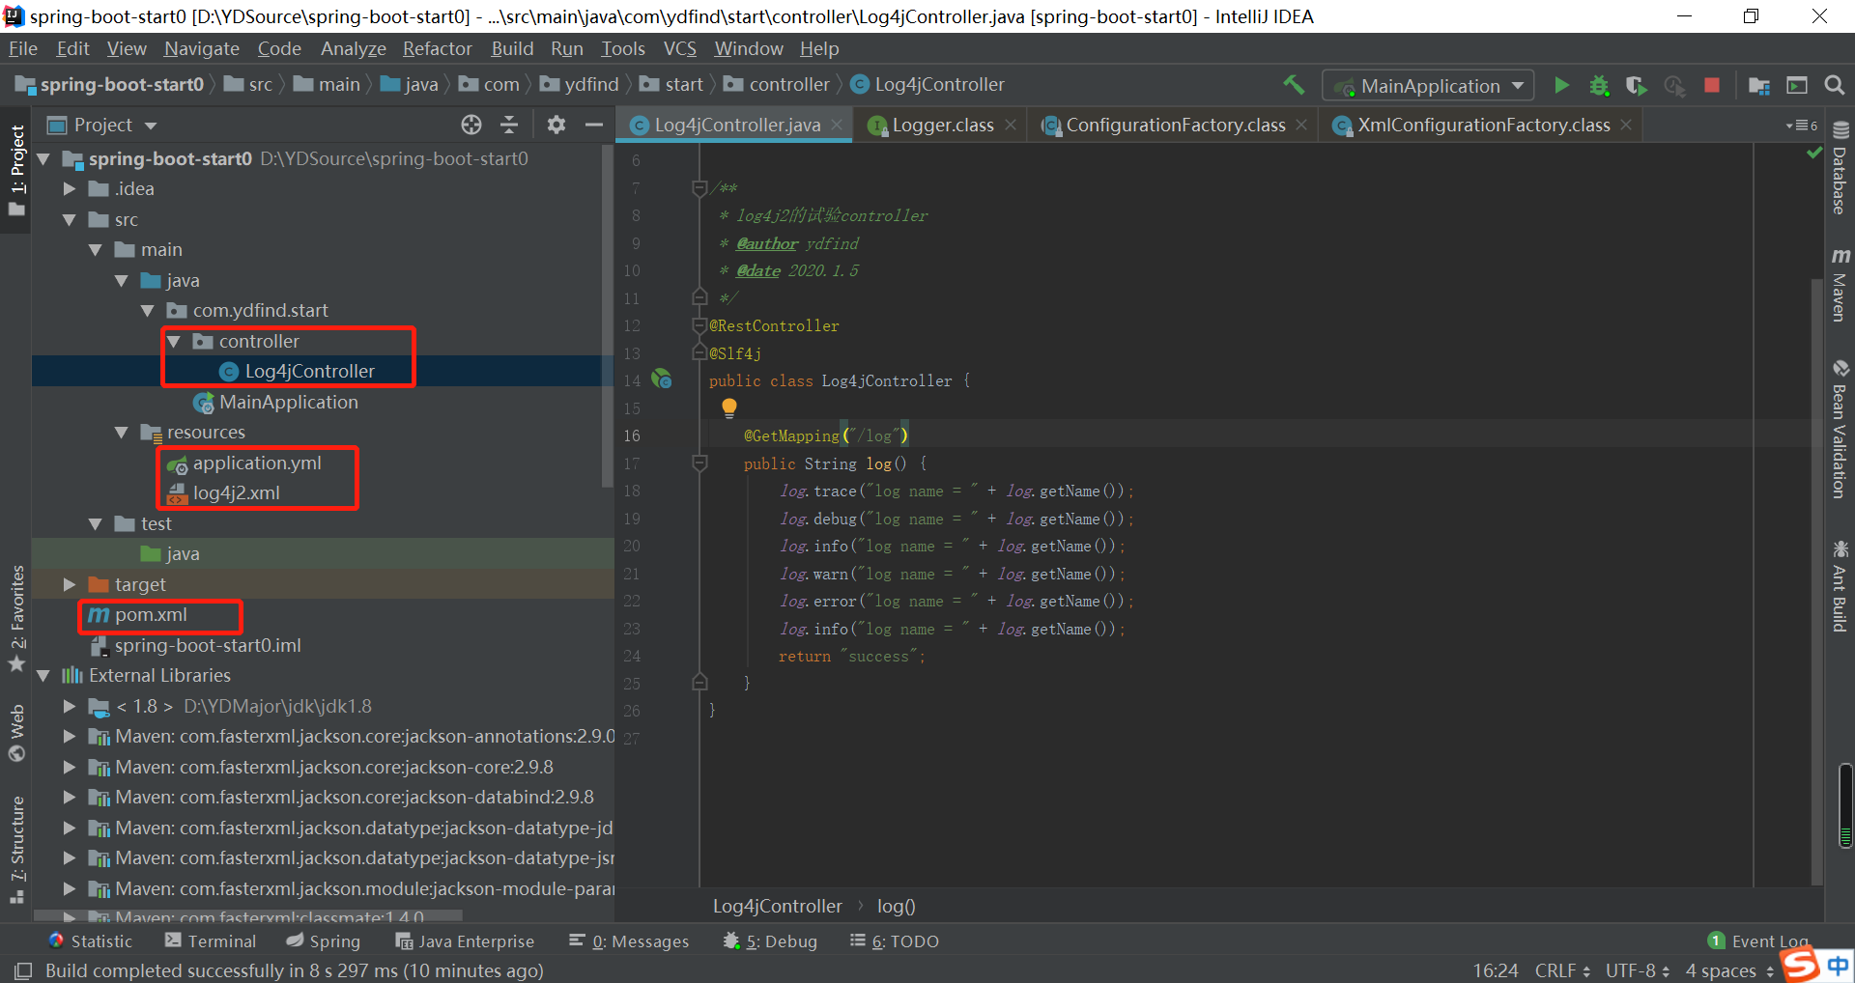Open Project Structure icon in toolbar
This screenshot has width=1855, height=983.
(x=1759, y=86)
